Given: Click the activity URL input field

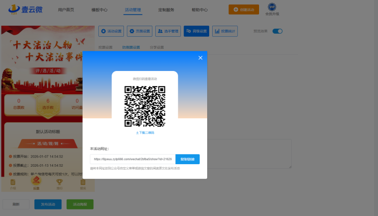Looking at the screenshot, I should pyautogui.click(x=133, y=159).
